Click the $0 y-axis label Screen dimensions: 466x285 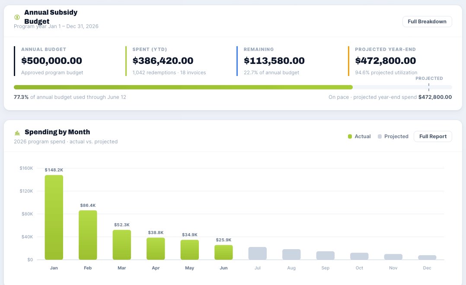click(30, 260)
